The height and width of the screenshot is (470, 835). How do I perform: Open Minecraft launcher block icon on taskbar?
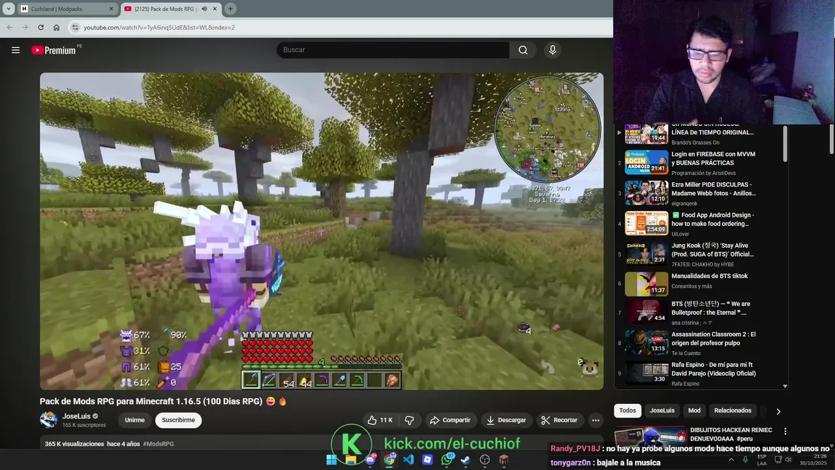(504, 460)
